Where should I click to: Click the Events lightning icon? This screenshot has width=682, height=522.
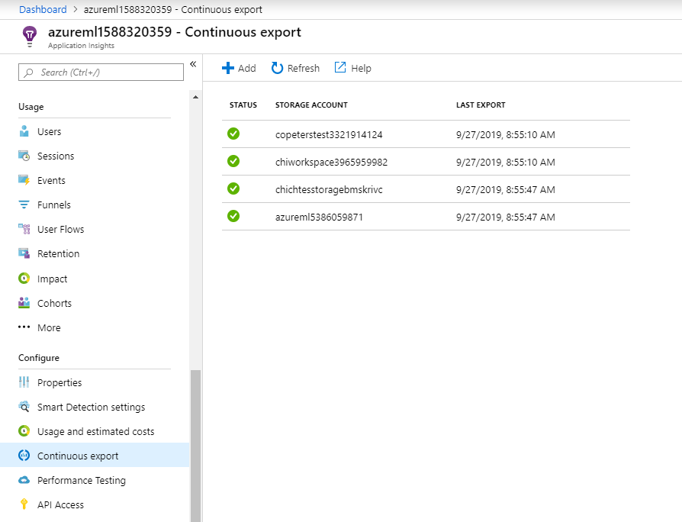pyautogui.click(x=24, y=180)
